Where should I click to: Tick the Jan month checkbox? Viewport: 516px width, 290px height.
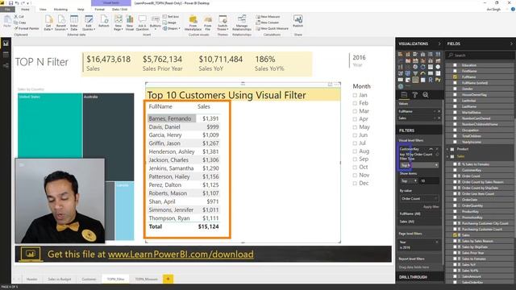point(355,95)
